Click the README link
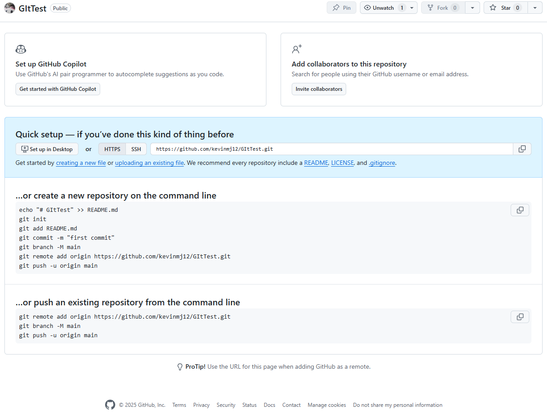The height and width of the screenshot is (417, 547). [x=316, y=163]
